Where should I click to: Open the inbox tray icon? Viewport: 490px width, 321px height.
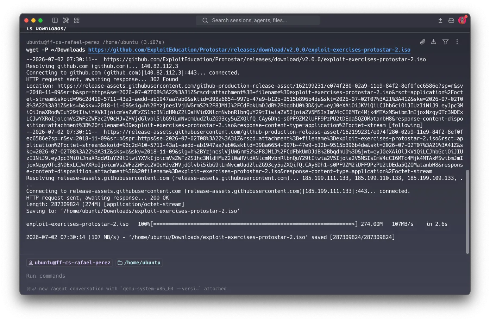tap(451, 20)
